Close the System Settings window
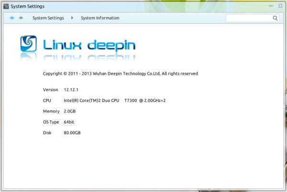The image size is (287, 192). pyautogui.click(x=280, y=6)
